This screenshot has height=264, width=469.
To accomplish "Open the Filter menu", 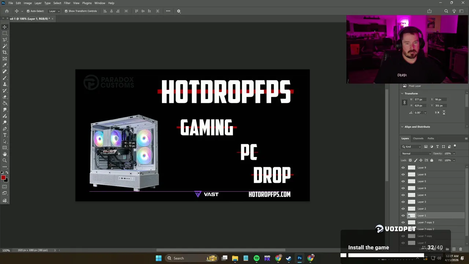I will click(x=67, y=3).
